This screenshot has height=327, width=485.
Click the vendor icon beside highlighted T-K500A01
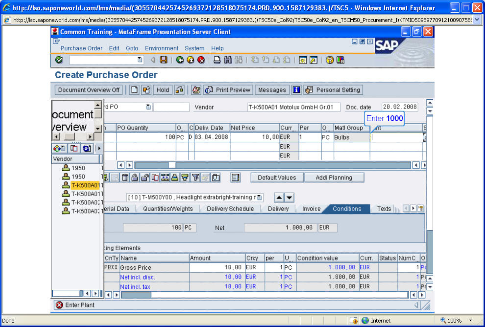click(x=66, y=185)
